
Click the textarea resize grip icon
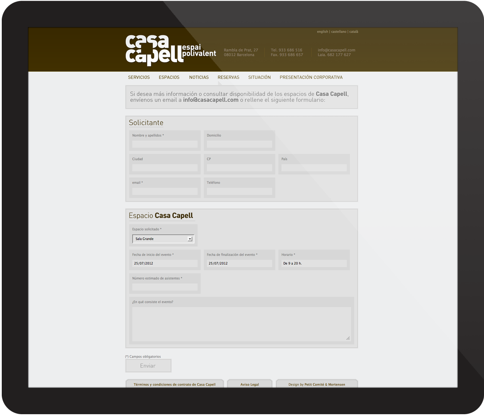(x=348, y=339)
